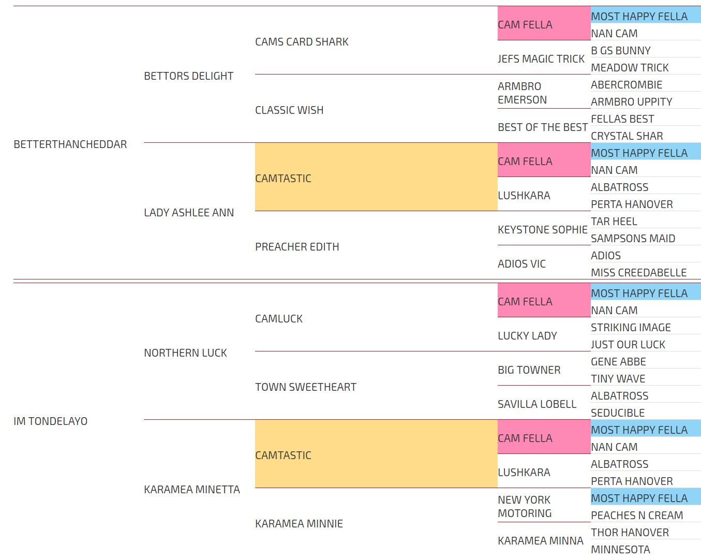This screenshot has height=559, width=701.
Task: Click the NORTHERN LUCK ancestor name
Action: 185,353
